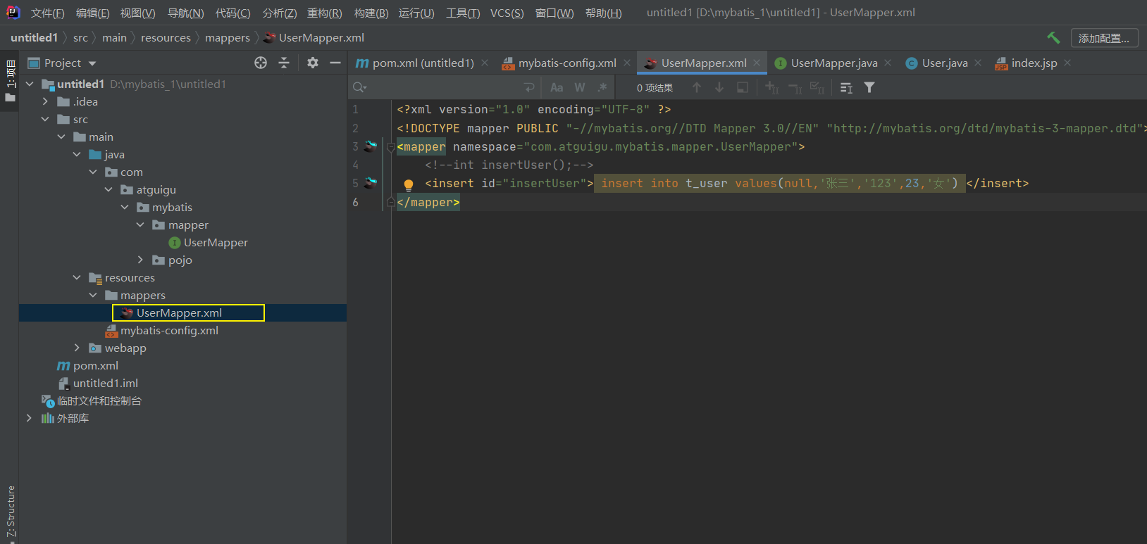Image resolution: width=1147 pixels, height=544 pixels.
Task: Open the 导航(N) menu
Action: pos(185,13)
